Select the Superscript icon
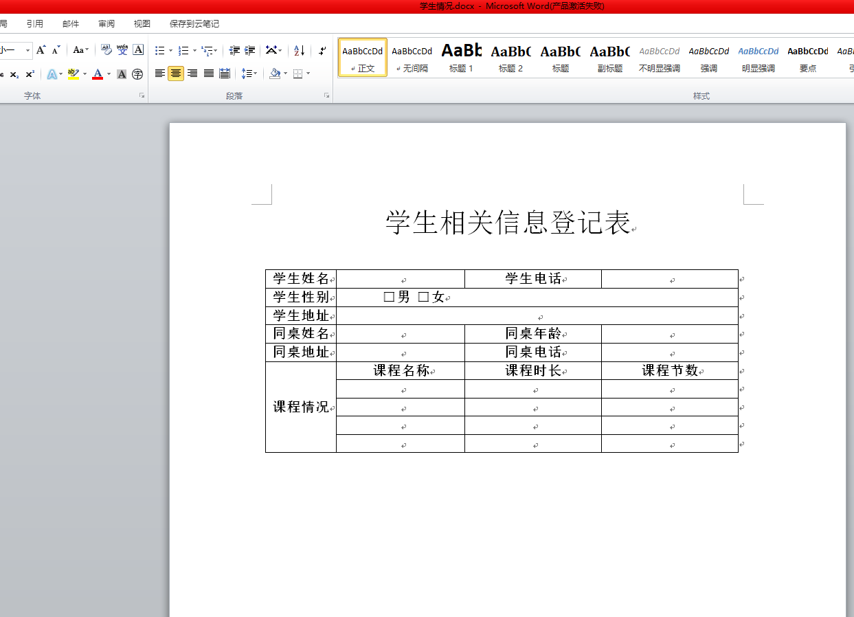 point(30,74)
